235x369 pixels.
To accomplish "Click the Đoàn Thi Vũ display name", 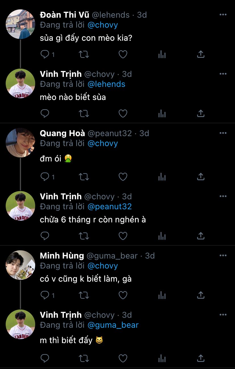I will [x=64, y=15].
